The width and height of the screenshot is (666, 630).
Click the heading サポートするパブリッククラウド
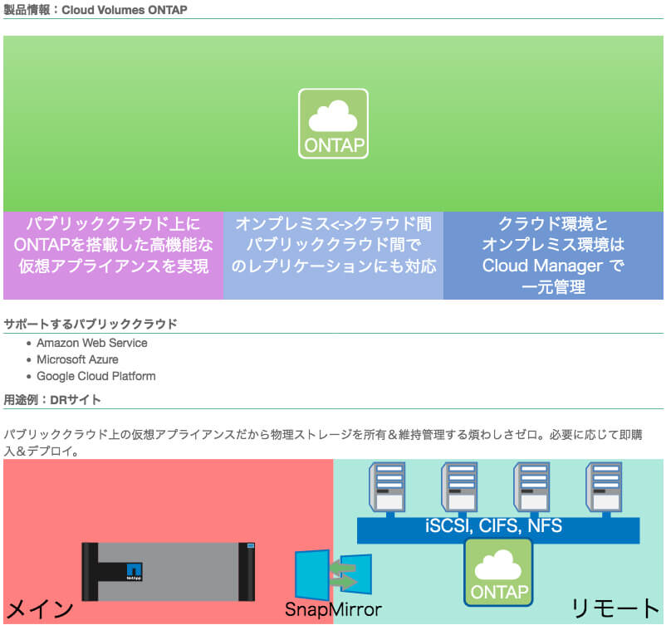pos(91,324)
